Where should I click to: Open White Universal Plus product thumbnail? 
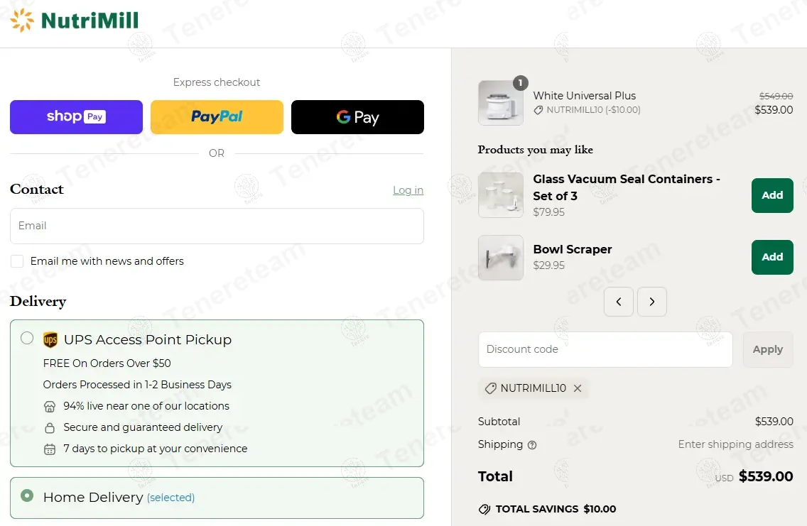point(501,103)
